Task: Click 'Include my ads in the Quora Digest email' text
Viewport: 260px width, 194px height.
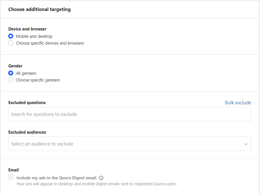Action: [57, 178]
